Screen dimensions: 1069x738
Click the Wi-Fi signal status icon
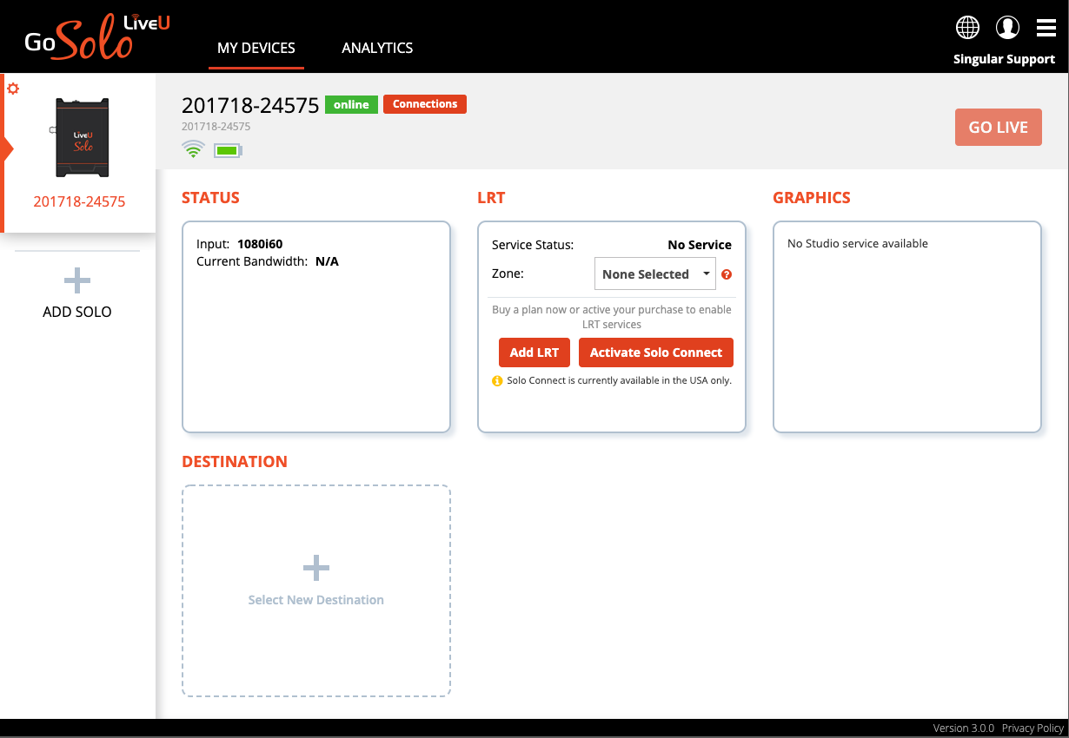[193, 149]
